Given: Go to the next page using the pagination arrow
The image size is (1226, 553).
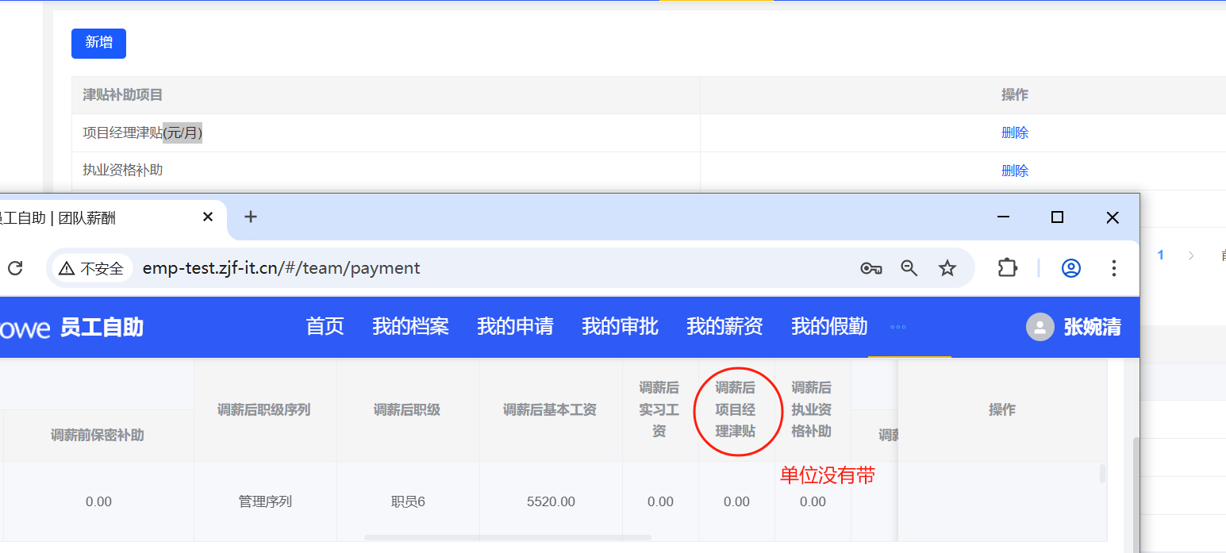Looking at the screenshot, I should tap(1190, 255).
